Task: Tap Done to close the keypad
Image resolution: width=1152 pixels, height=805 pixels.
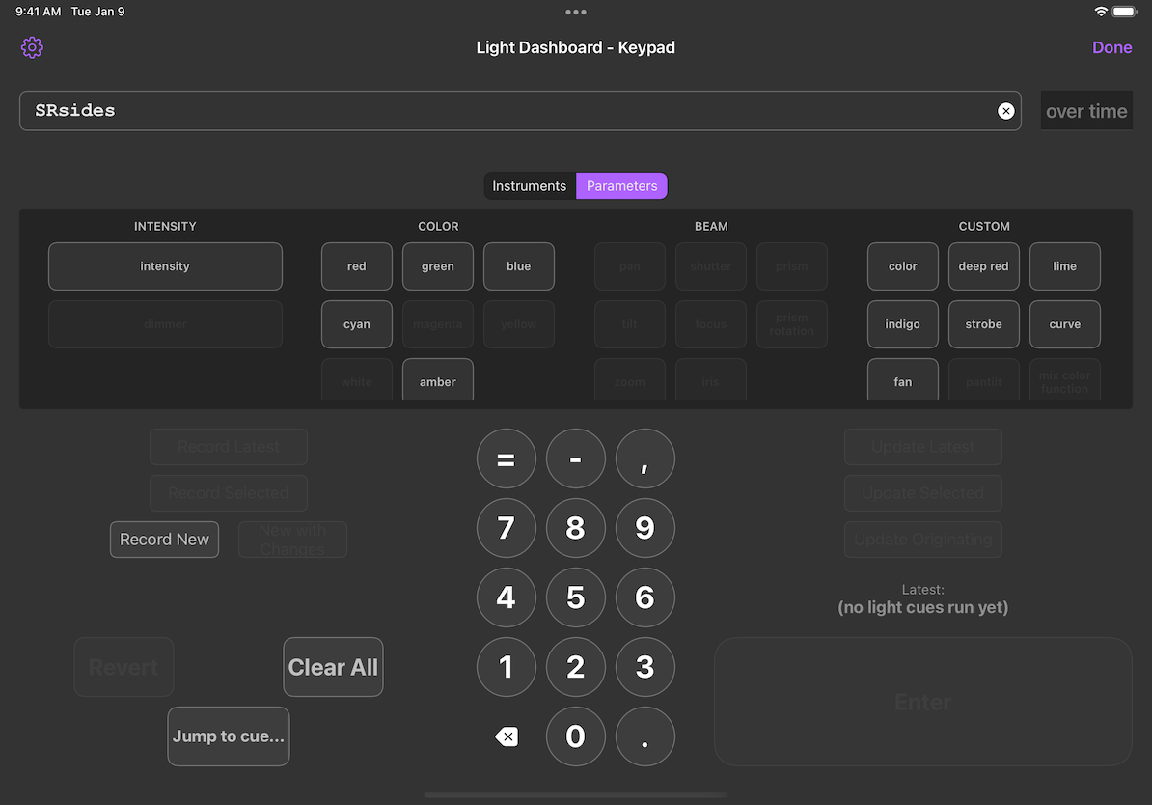Action: click(x=1111, y=46)
